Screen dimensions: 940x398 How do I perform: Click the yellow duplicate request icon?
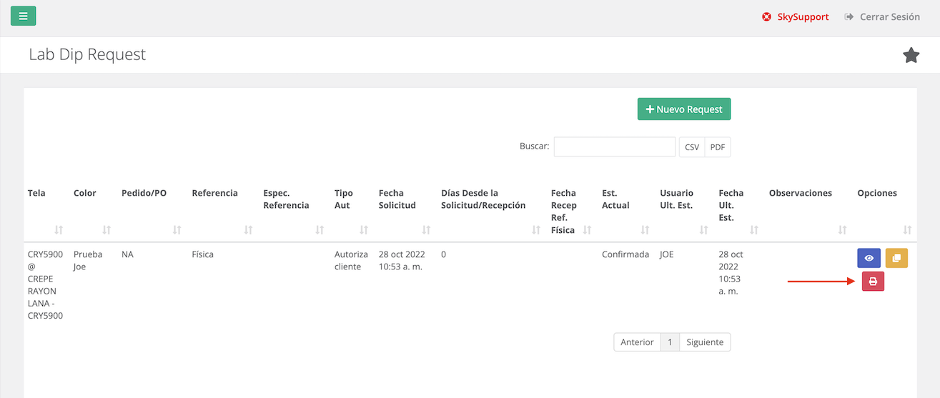pyautogui.click(x=896, y=258)
